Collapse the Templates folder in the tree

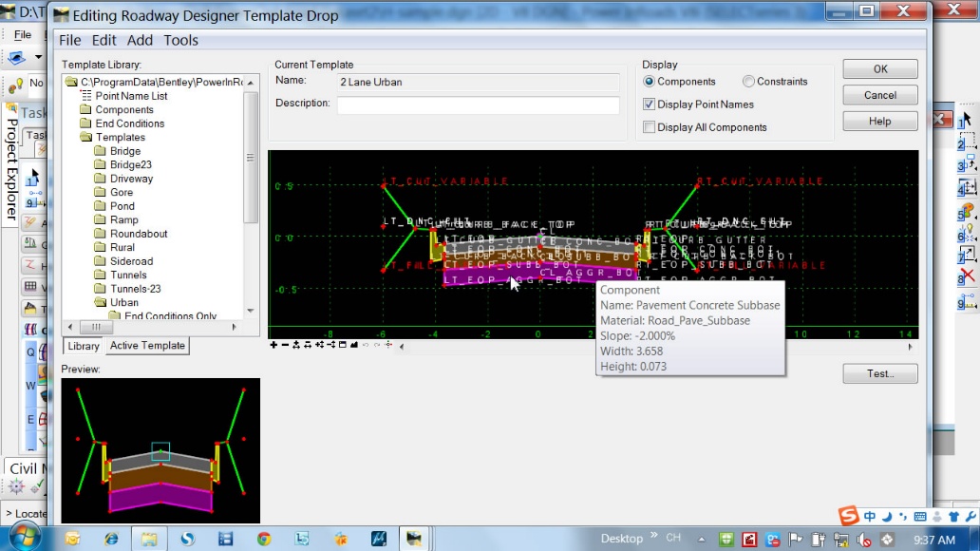86,138
